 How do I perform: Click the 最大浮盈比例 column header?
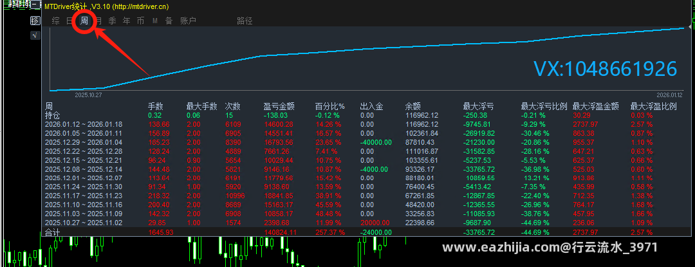tap(653, 106)
